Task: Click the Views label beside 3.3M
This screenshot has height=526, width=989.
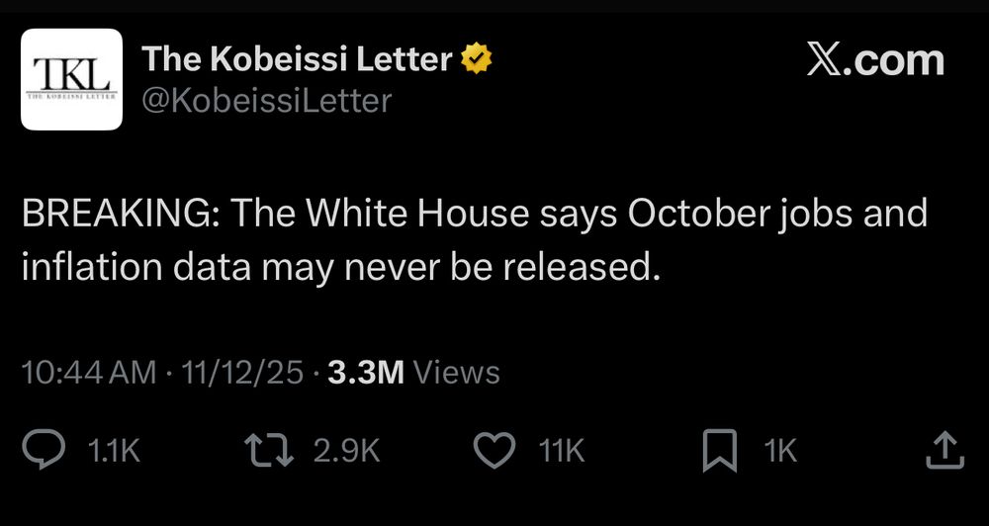Action: pyautogui.click(x=456, y=373)
